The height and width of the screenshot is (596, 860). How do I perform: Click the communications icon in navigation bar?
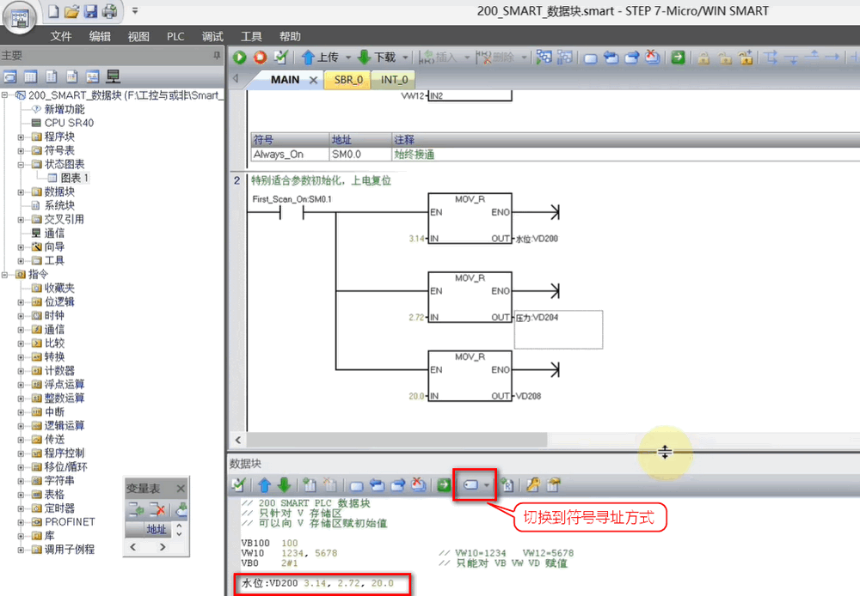click(x=113, y=76)
